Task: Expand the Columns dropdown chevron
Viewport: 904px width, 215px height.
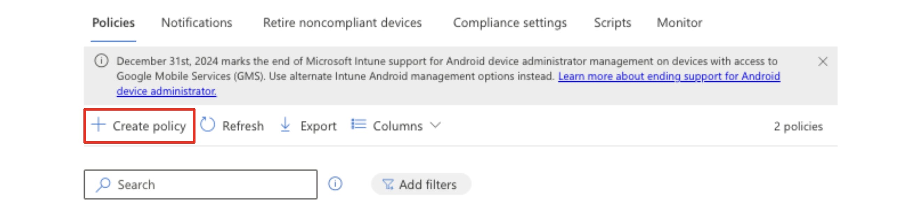Action: click(x=435, y=125)
